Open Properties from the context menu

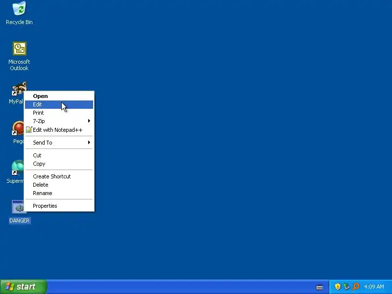click(59, 206)
